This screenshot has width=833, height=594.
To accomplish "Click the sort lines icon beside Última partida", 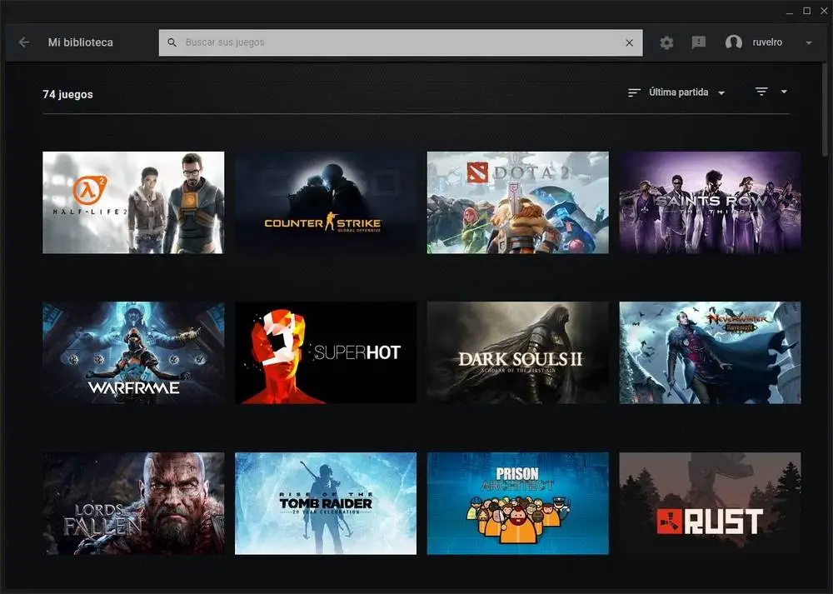I will tap(634, 92).
